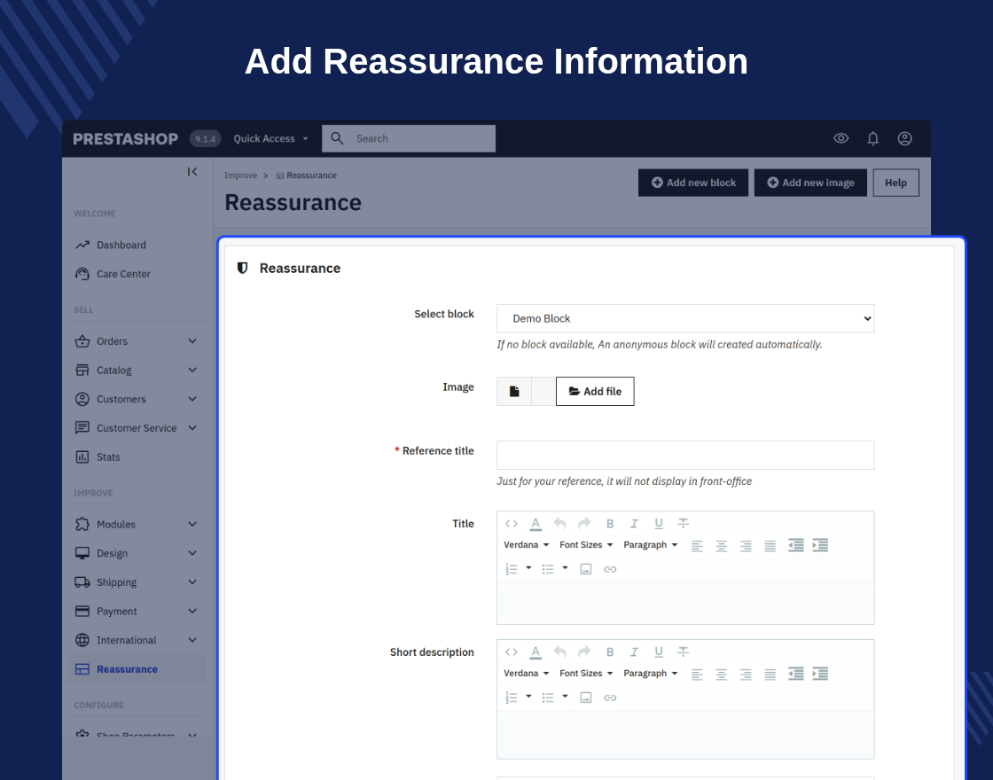Insert link in the Short description editor
The width and height of the screenshot is (993, 780).
610,698
